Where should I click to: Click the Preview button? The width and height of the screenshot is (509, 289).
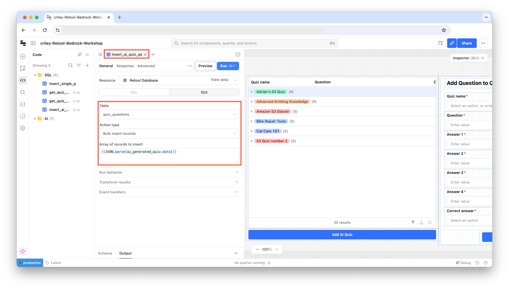205,66
